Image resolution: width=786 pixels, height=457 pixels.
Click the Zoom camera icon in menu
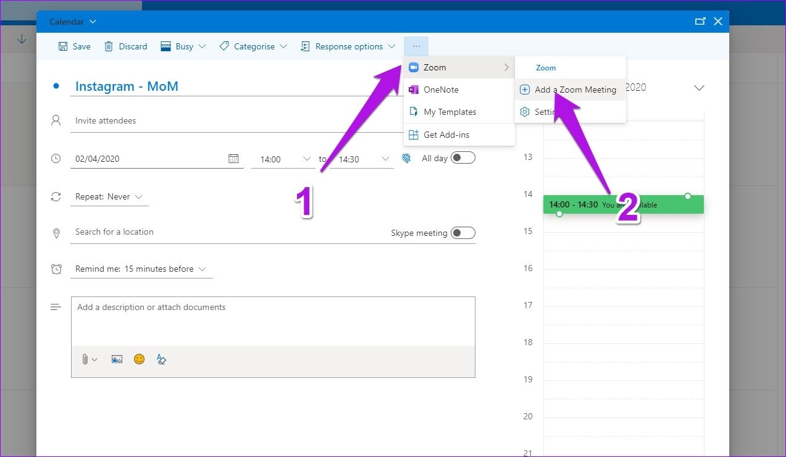point(414,67)
